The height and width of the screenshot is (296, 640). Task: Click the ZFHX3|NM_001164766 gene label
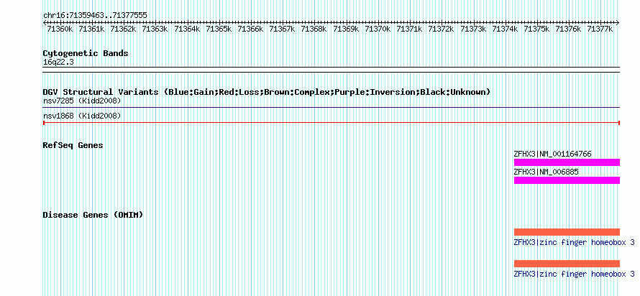point(552,154)
